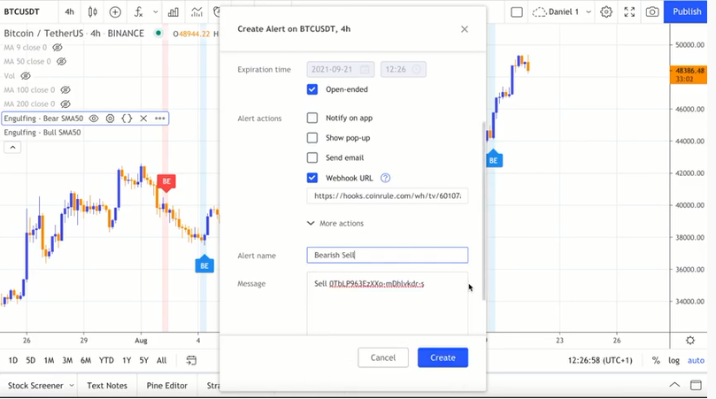Open the Stock Screener tab
716x399 pixels.
pyautogui.click(x=35, y=386)
